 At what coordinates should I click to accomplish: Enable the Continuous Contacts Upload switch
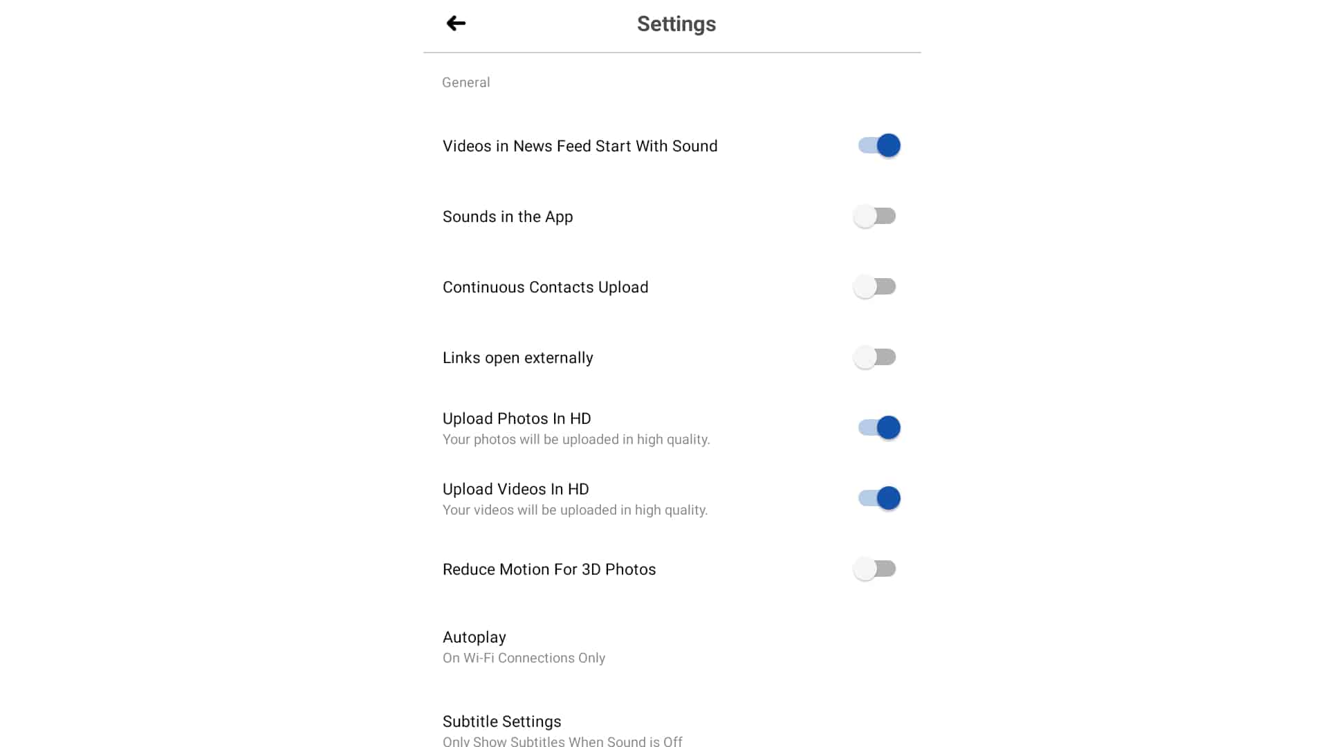(875, 287)
